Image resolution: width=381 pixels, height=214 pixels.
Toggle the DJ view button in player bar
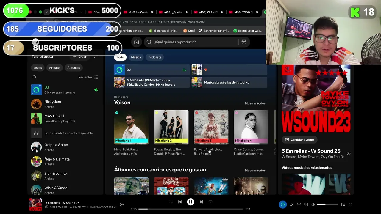point(283,204)
